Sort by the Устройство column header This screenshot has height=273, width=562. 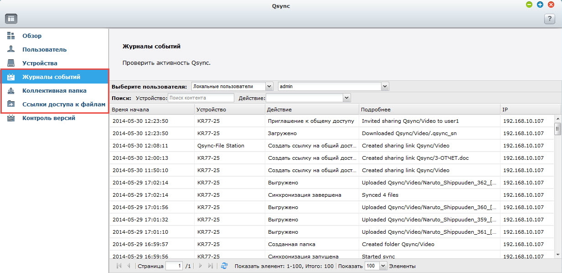(229, 110)
